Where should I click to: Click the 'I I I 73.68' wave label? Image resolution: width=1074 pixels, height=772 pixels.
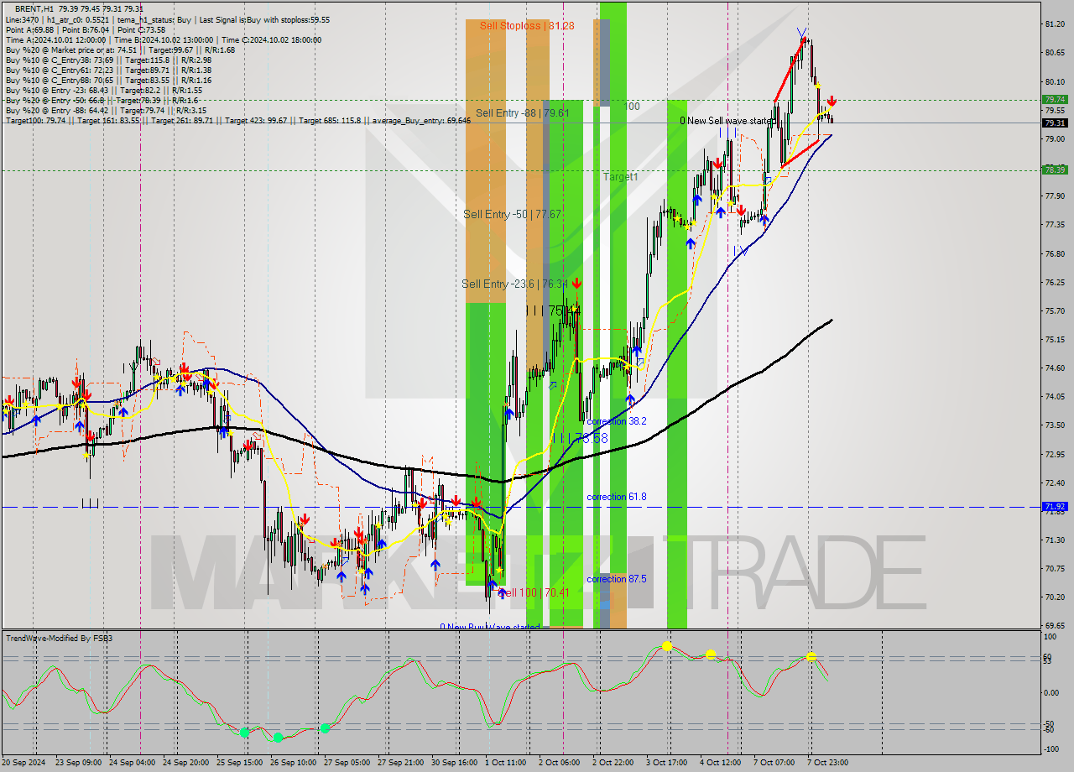[x=579, y=438]
